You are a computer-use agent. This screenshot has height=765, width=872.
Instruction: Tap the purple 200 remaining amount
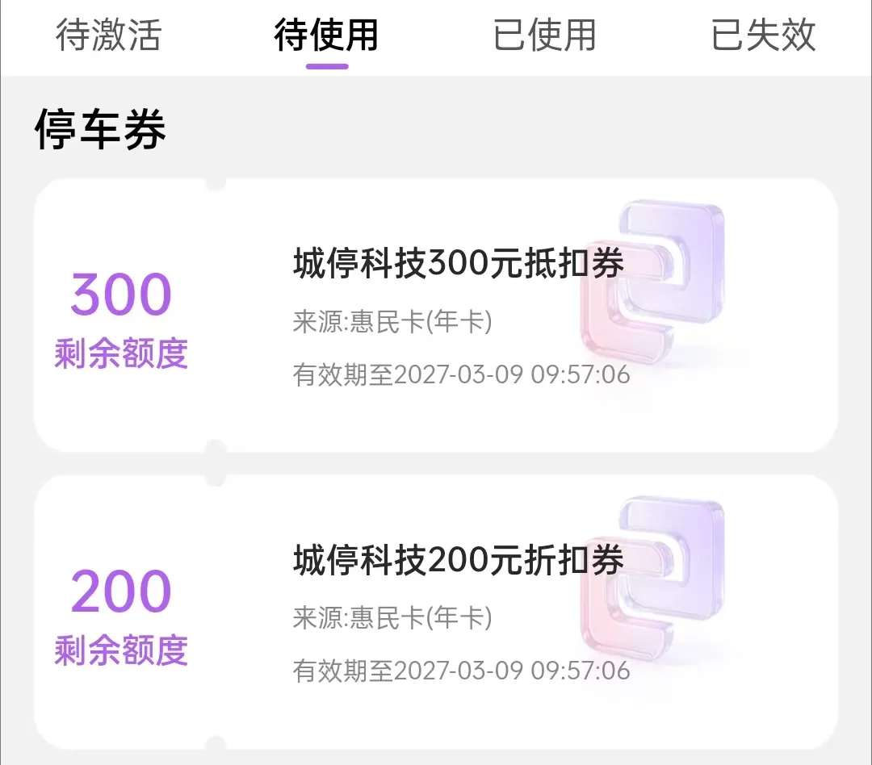[x=121, y=591]
